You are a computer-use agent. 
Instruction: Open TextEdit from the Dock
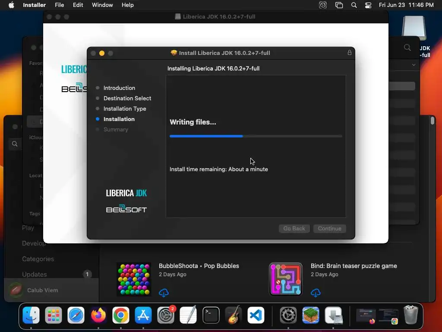[x=188, y=315]
